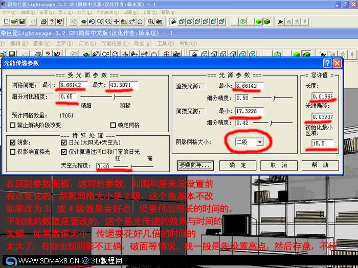The image size is (358, 268).
Task: Click the dialog title bar question mark icon
Action: [327, 63]
